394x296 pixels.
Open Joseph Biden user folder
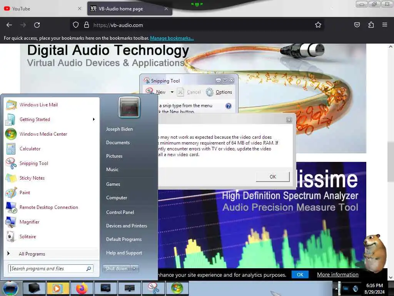click(x=119, y=129)
